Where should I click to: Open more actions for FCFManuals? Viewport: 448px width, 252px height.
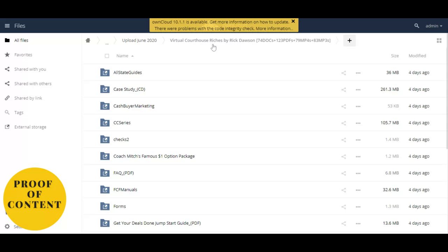pyautogui.click(x=358, y=190)
